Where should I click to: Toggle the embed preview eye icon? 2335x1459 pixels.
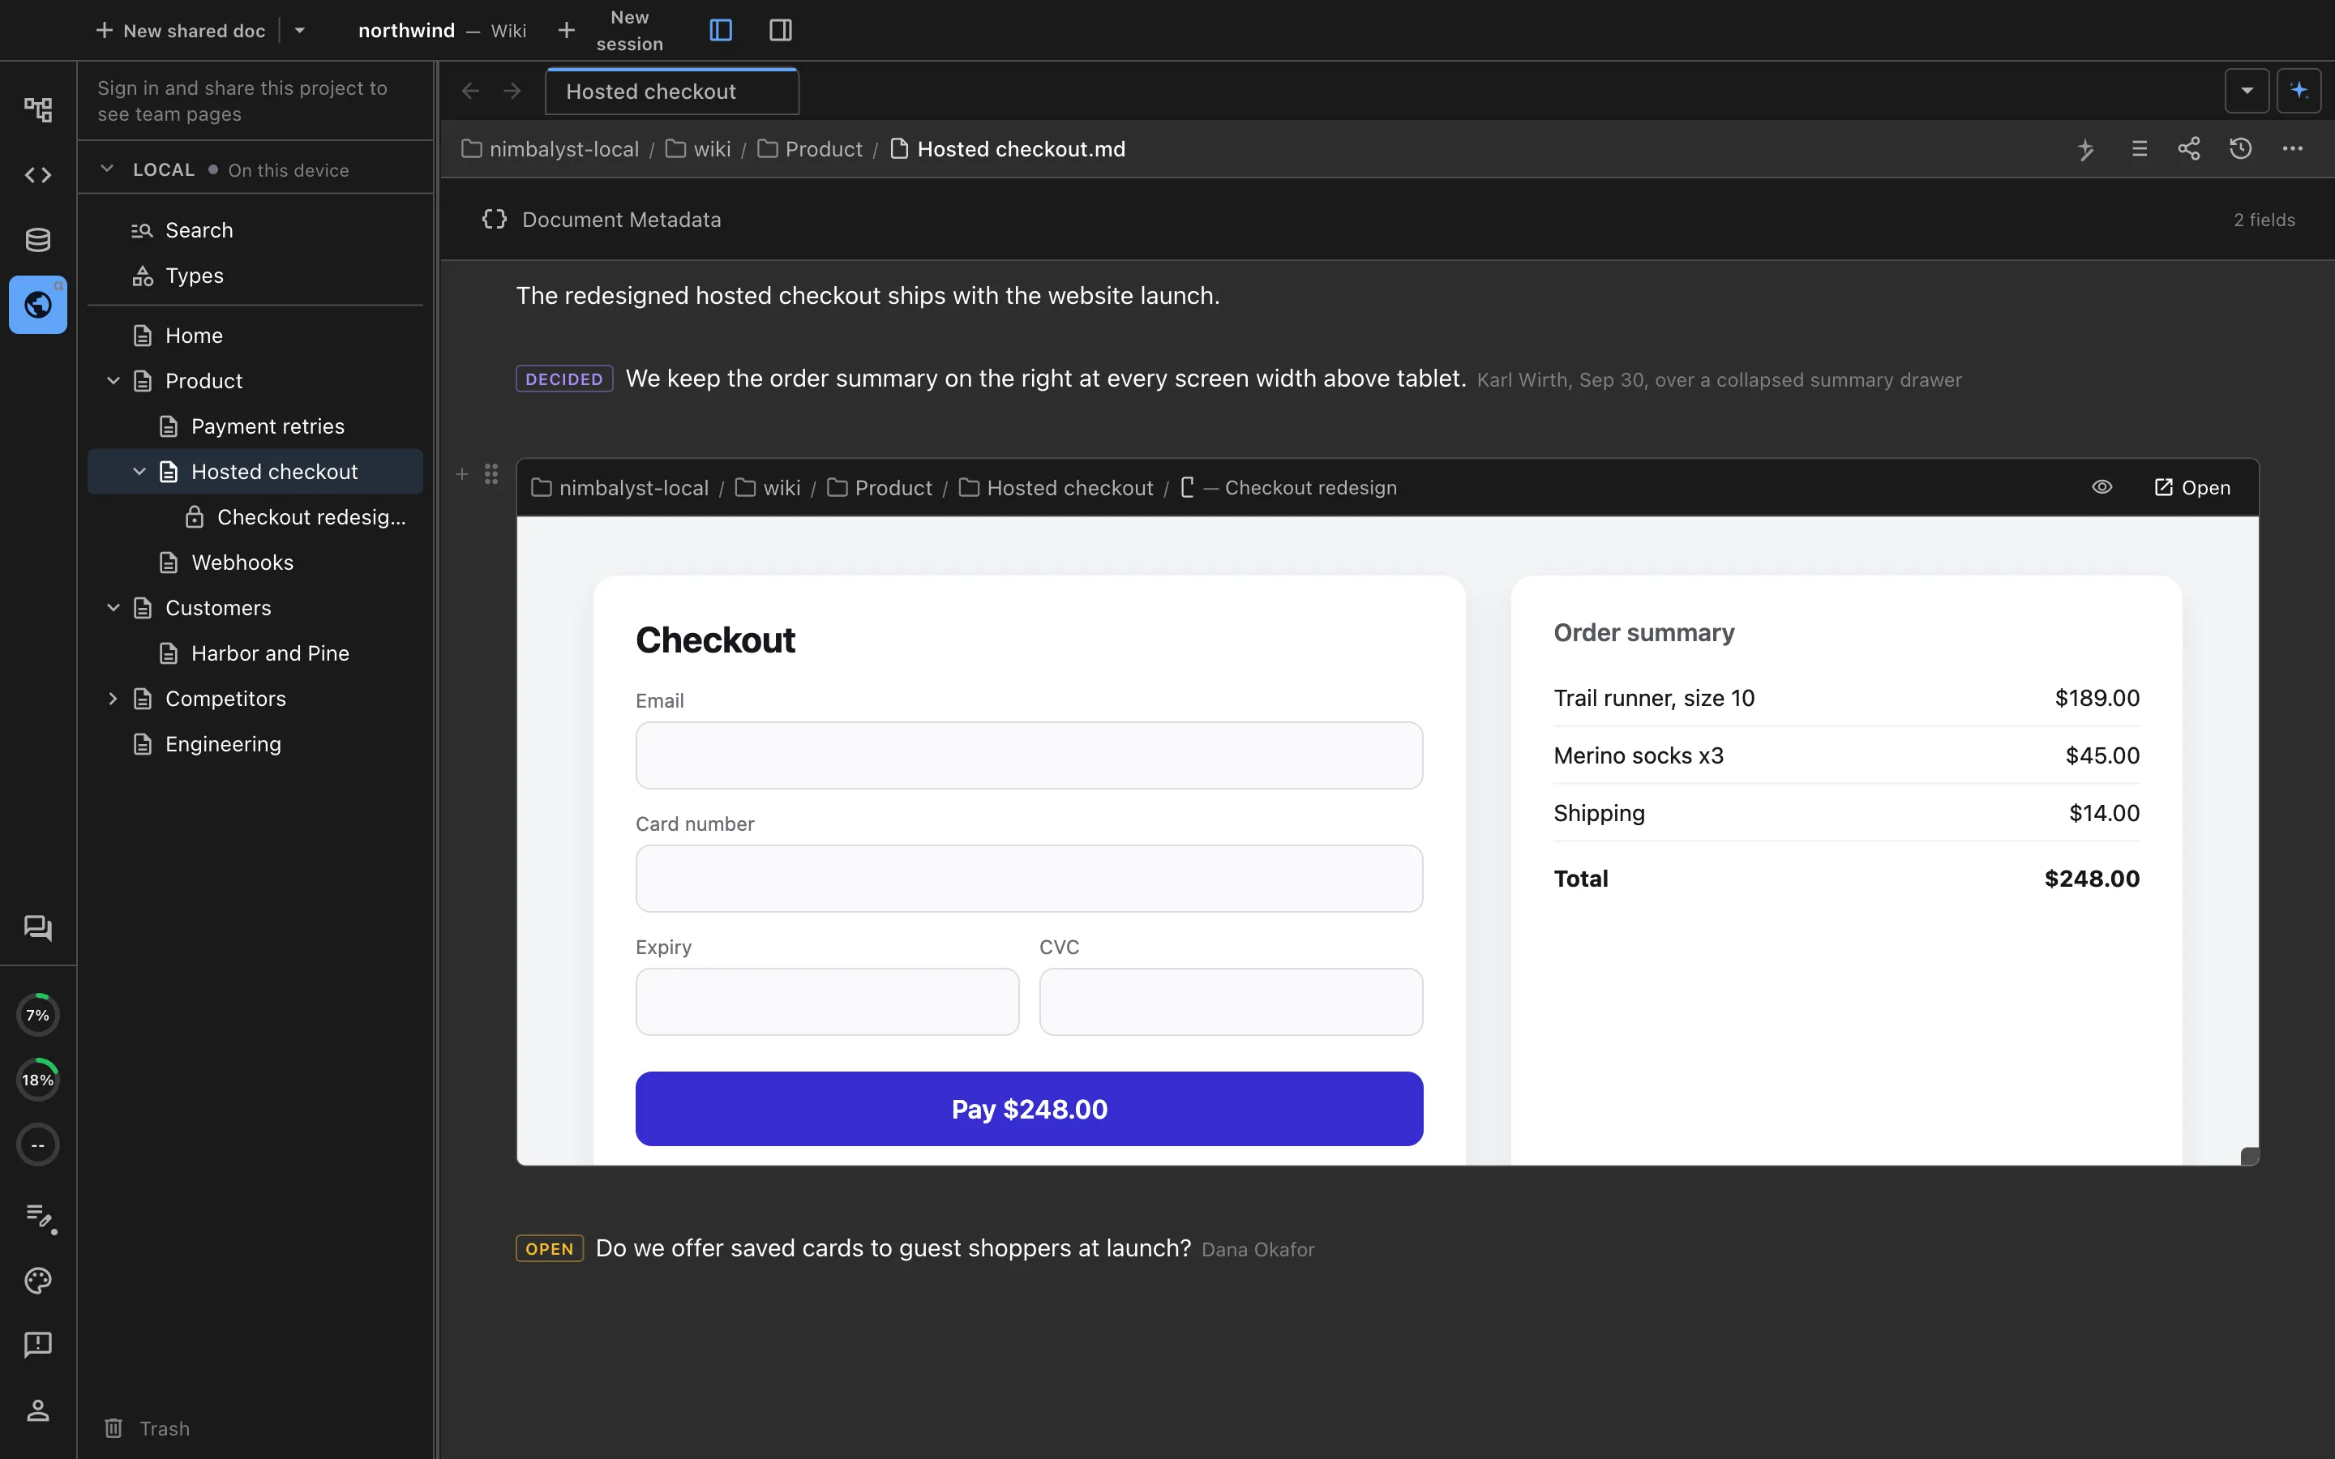tap(2101, 487)
